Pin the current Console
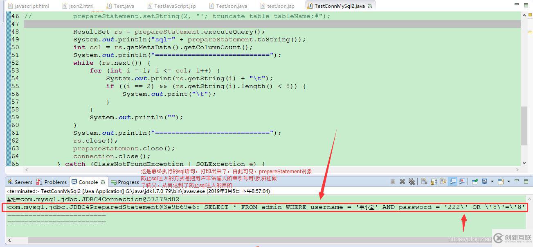The width and height of the screenshot is (533, 247). click(x=474, y=182)
